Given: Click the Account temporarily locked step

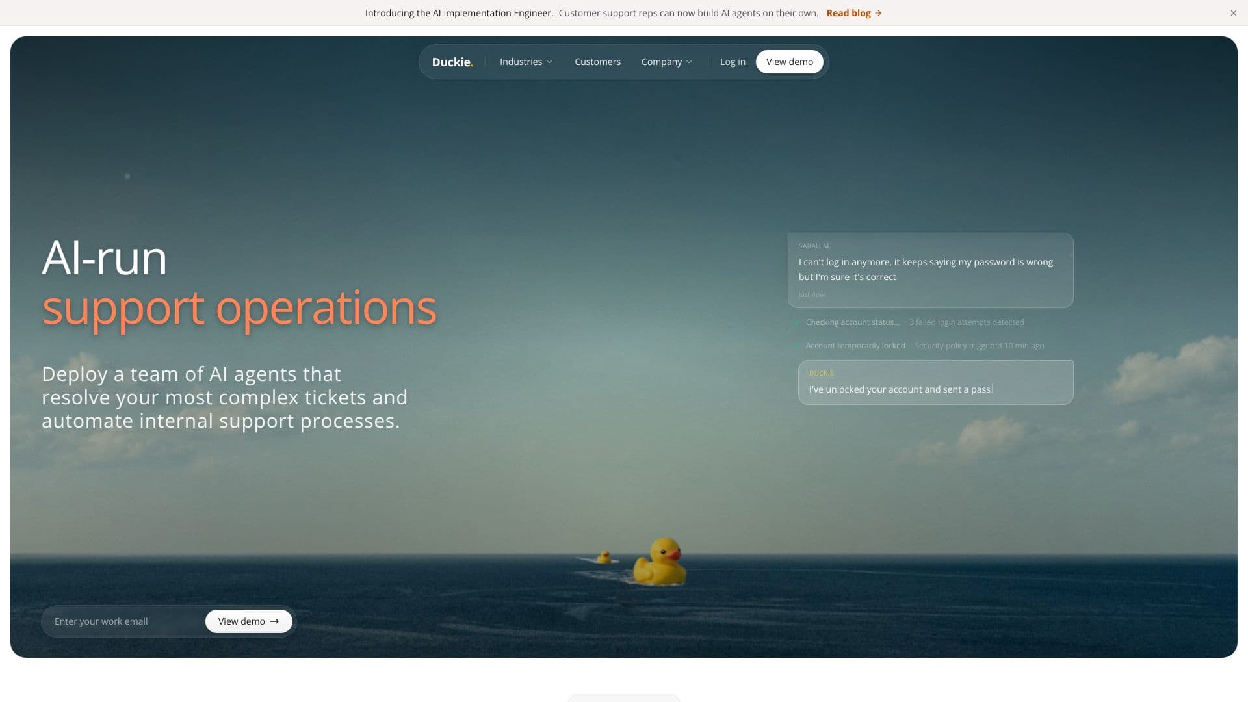Looking at the screenshot, I should click(855, 346).
